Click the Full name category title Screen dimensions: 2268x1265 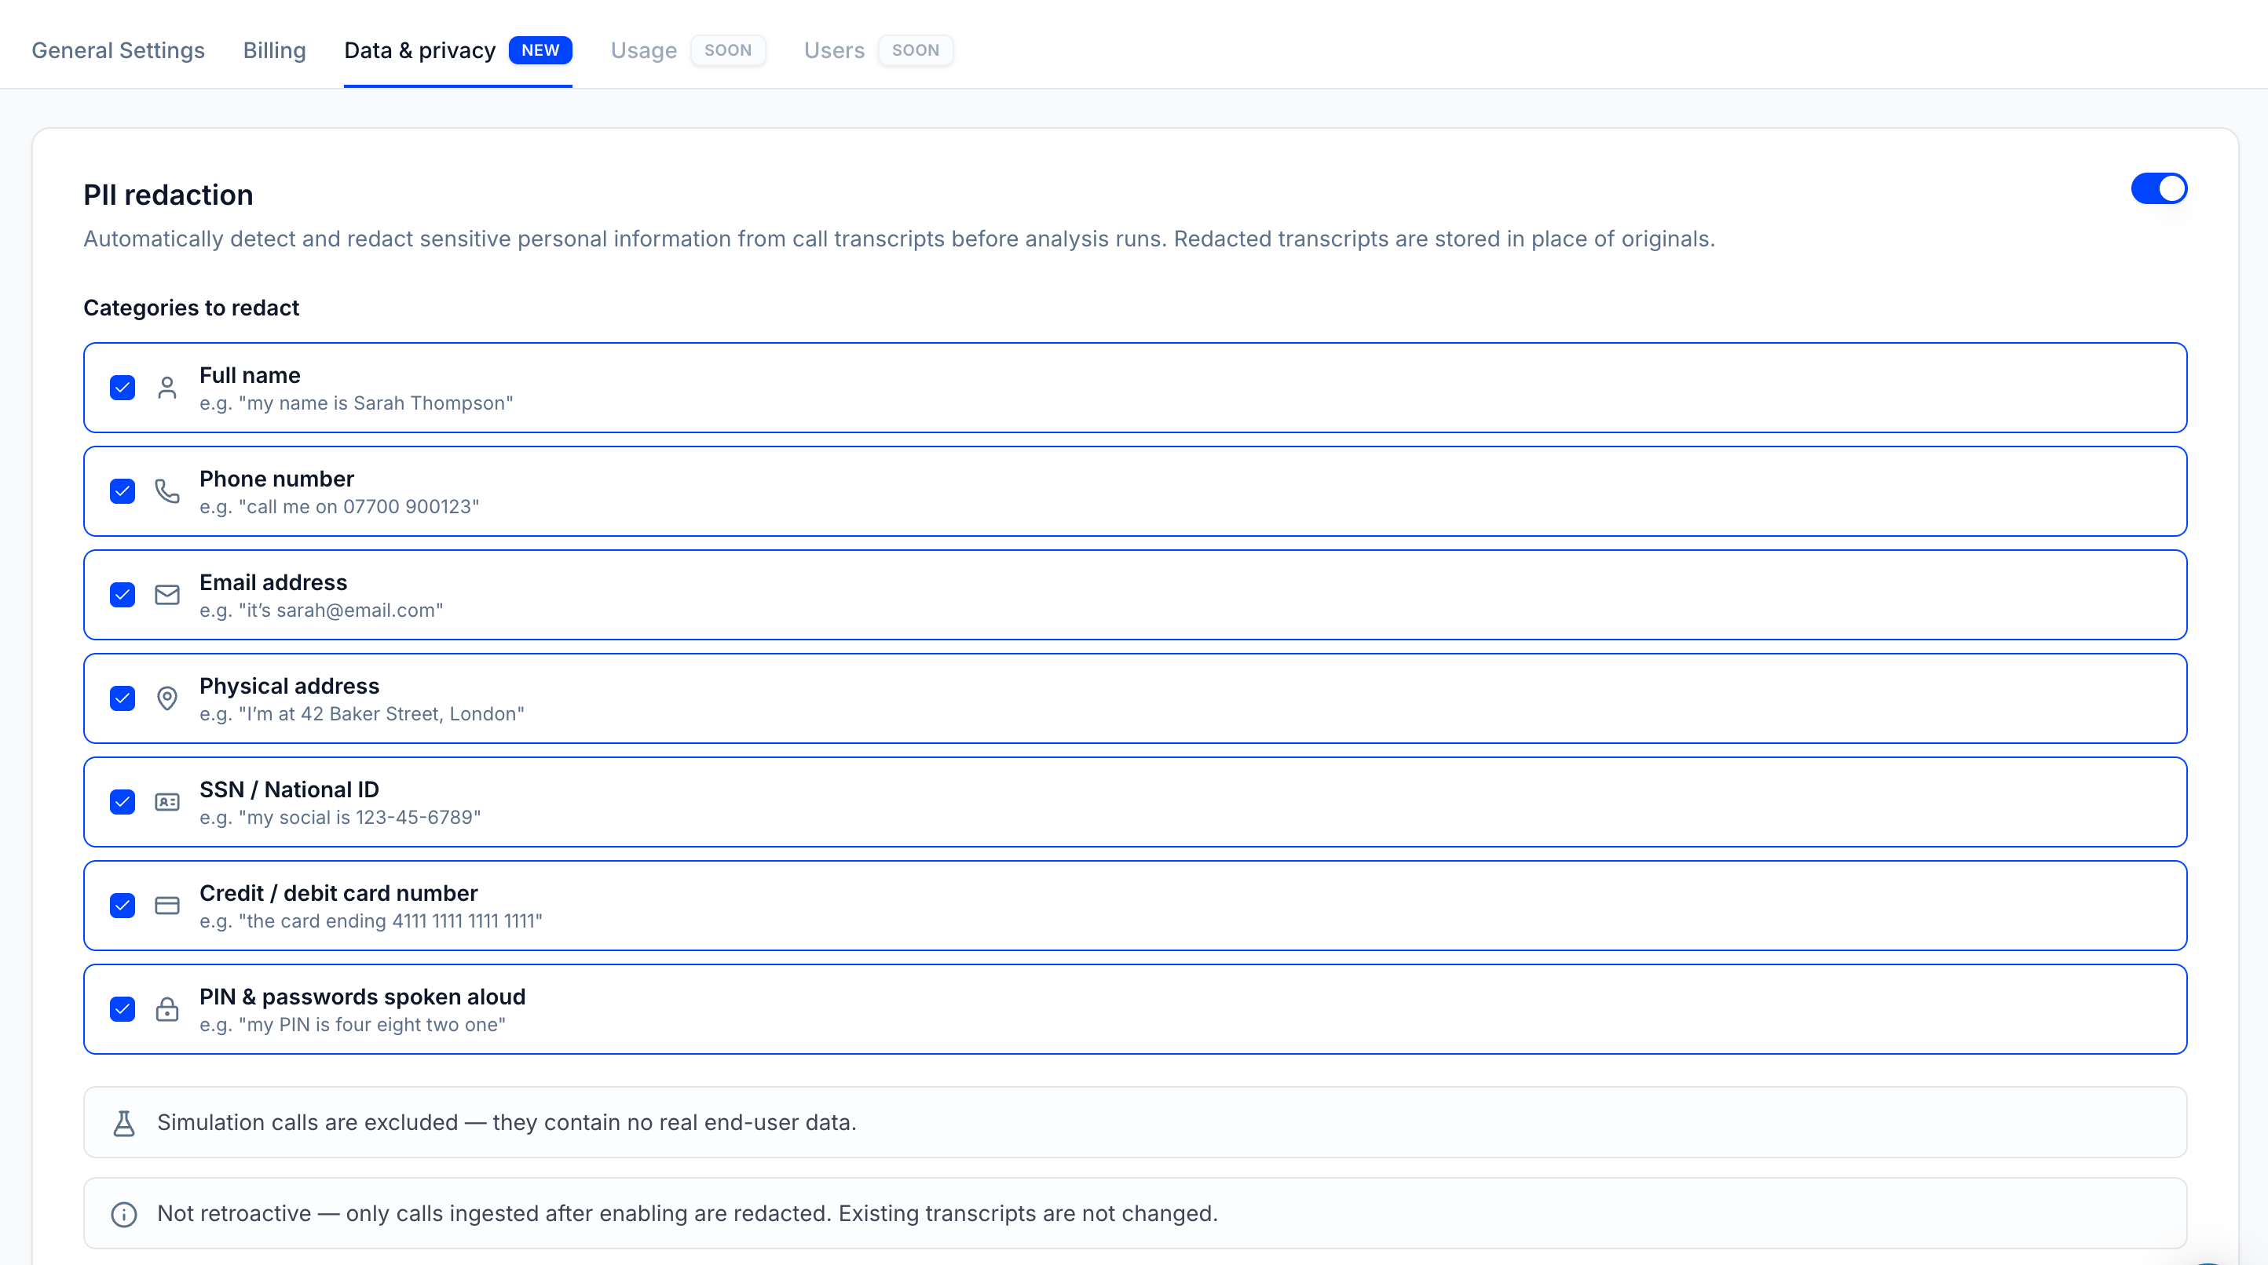coord(250,376)
